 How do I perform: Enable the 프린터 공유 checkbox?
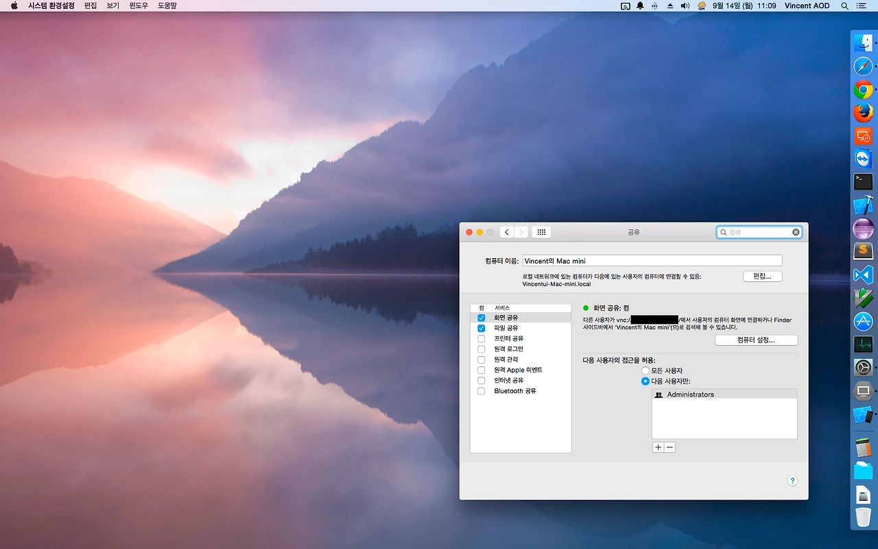click(482, 339)
